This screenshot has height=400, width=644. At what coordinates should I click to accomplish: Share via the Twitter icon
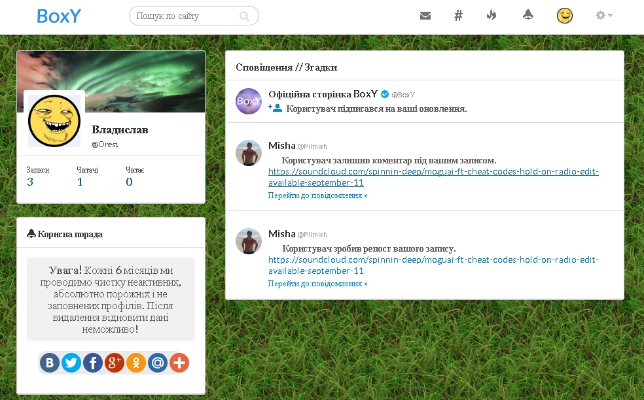click(71, 363)
